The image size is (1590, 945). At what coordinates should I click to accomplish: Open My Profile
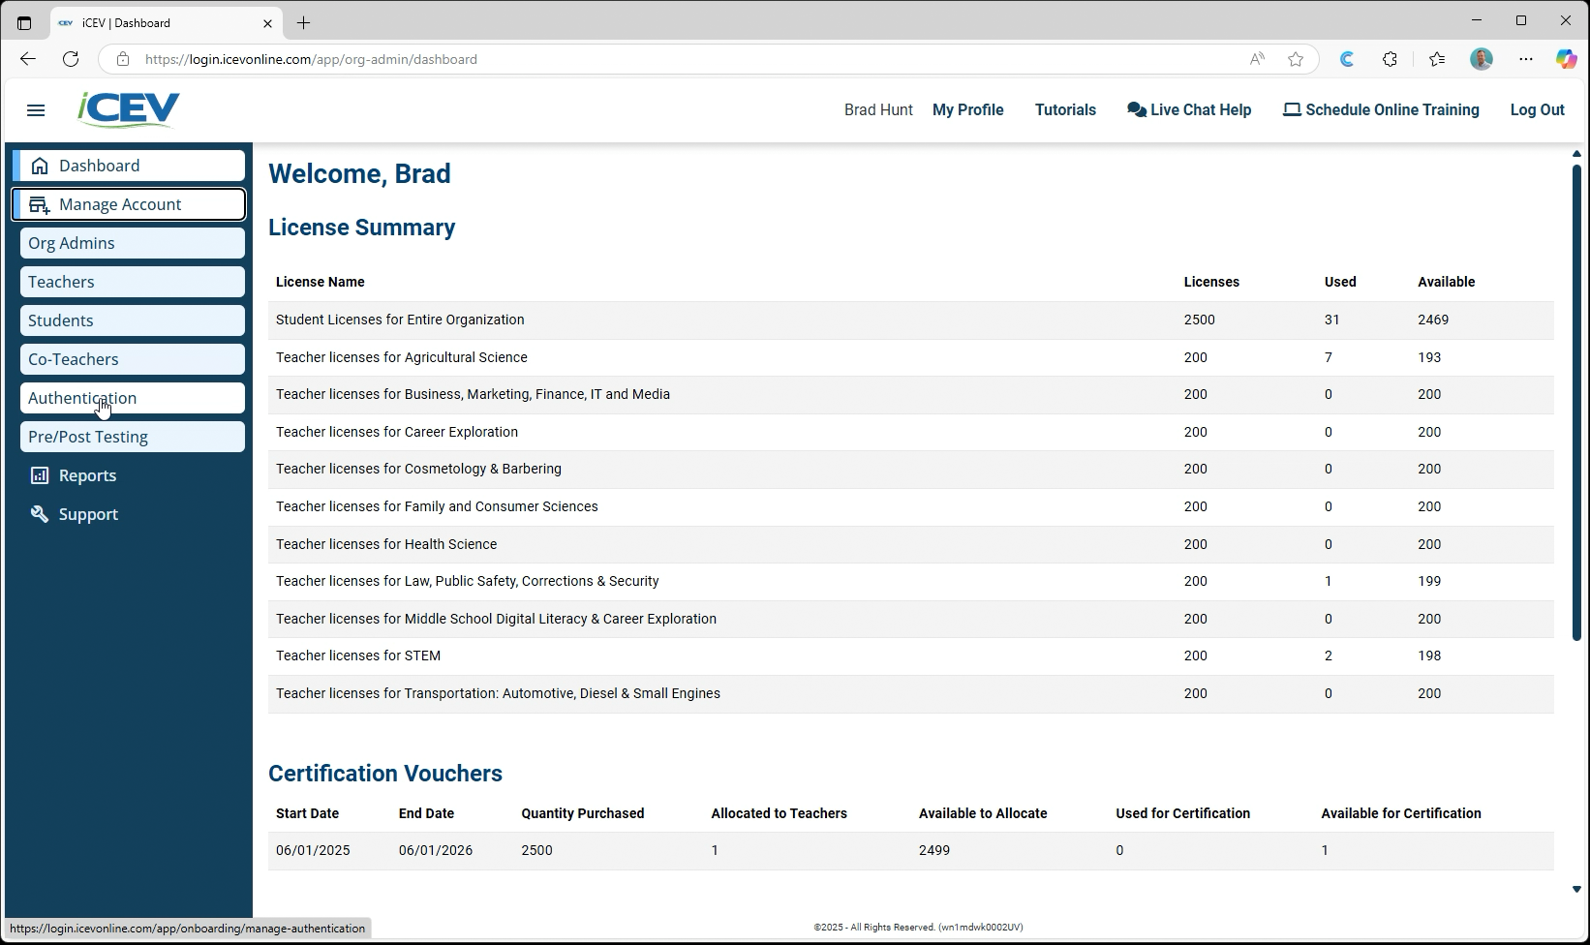[967, 109]
